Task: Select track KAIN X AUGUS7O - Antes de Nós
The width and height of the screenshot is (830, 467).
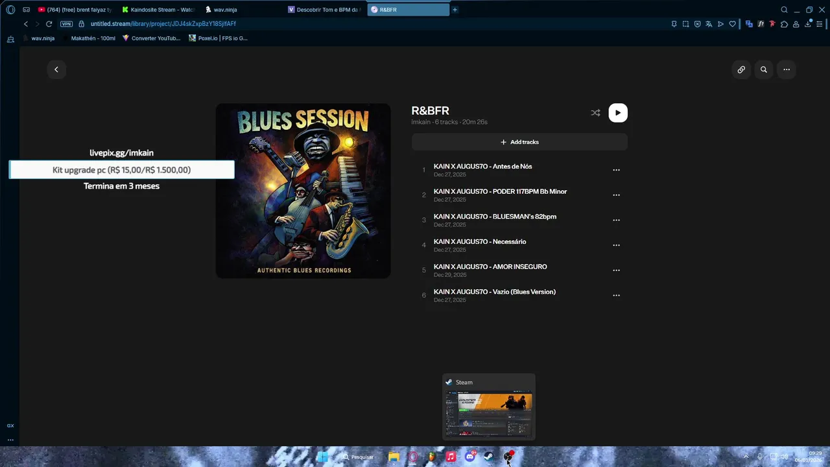Action: [519, 170]
